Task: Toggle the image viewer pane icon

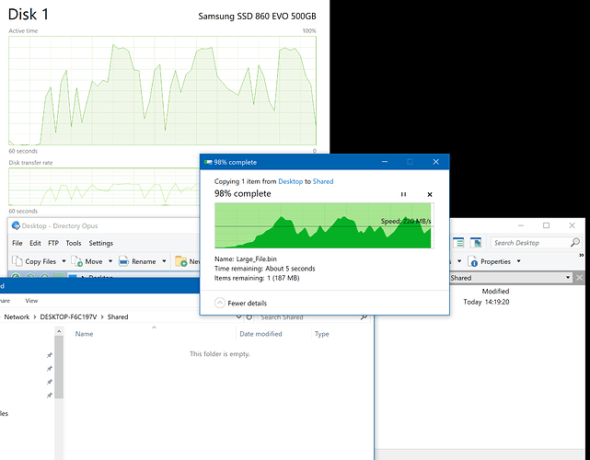Action: pos(476,243)
